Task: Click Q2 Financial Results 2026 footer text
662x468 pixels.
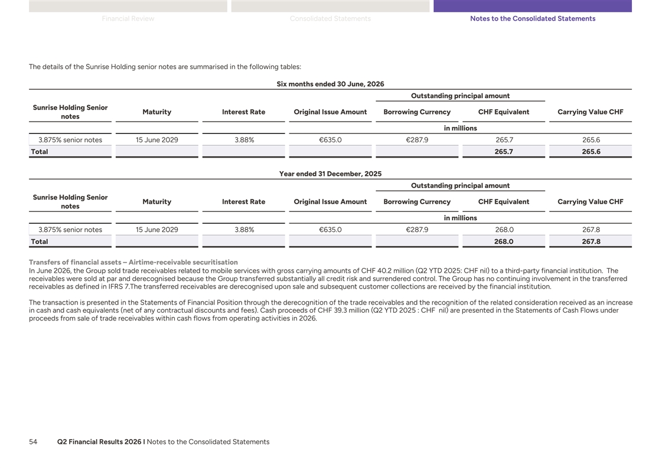Action: click(99, 442)
